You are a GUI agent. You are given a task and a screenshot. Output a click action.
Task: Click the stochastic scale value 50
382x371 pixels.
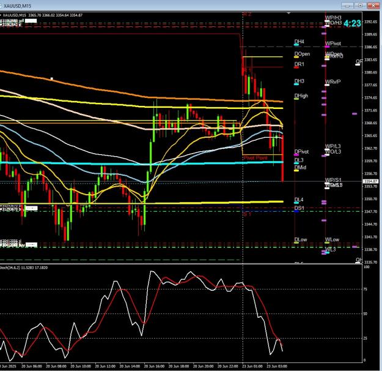pyautogui.click(x=365, y=313)
